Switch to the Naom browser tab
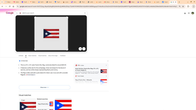196x110 pixels. point(140,2)
